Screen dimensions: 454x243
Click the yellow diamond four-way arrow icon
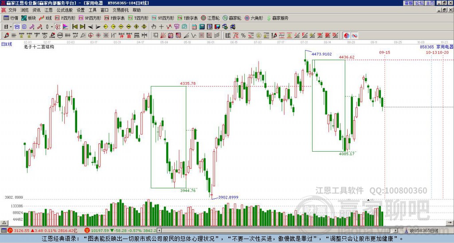[x=144, y=27]
